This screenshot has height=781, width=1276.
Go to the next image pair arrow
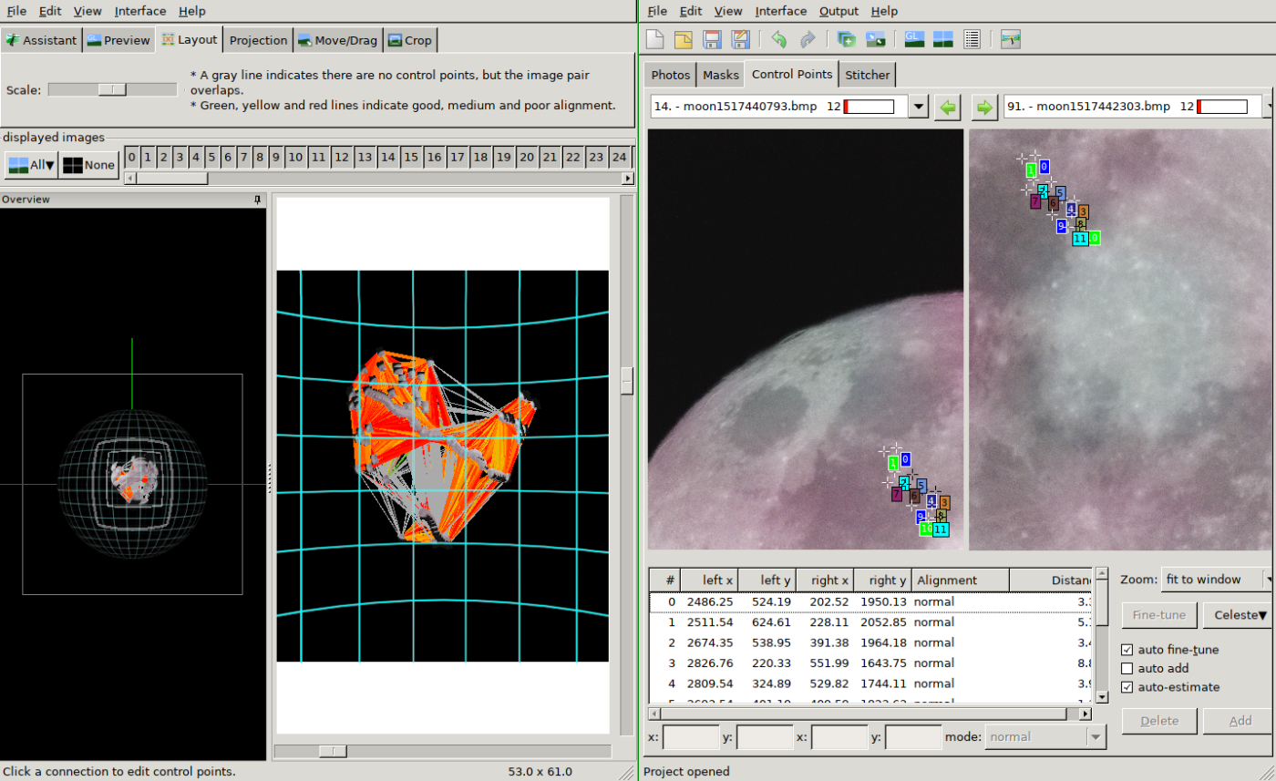983,108
